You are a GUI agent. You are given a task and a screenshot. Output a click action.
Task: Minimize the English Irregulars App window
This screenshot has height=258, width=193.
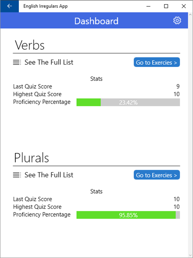pos(148,6)
